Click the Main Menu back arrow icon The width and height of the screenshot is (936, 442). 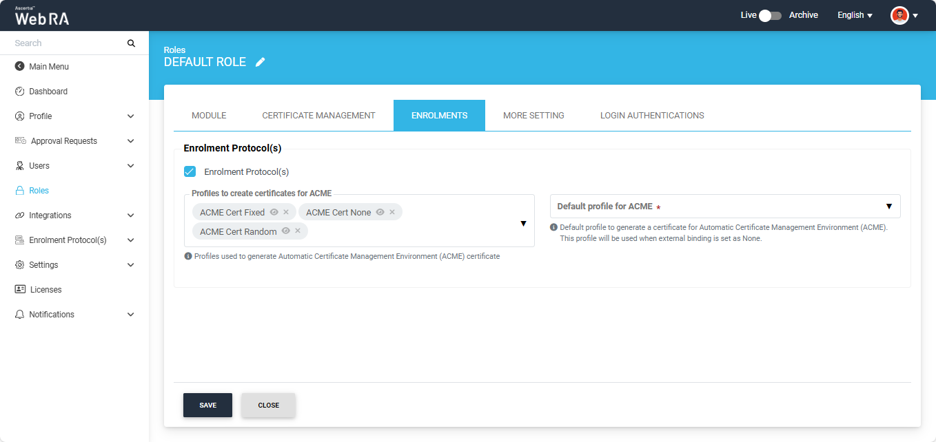pos(19,67)
